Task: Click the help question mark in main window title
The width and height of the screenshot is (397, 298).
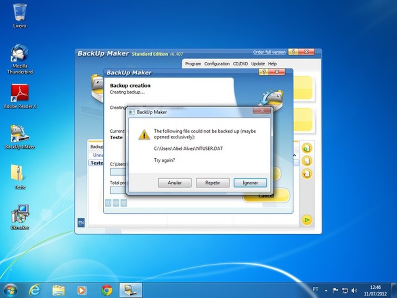Action: pos(293,52)
